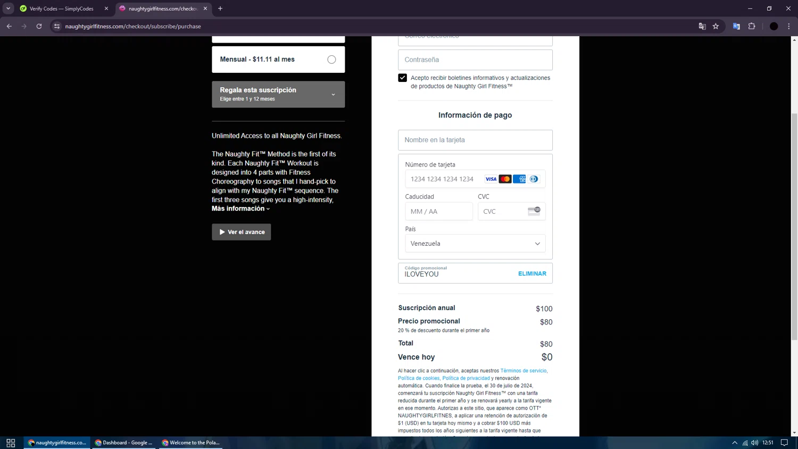Image resolution: width=798 pixels, height=449 pixels.
Task: Open the 12:51 taskbar clock
Action: [x=768, y=443]
